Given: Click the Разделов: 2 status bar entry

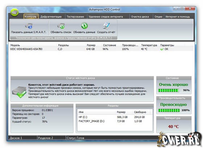Looking at the screenshot, I should coord(46,138).
